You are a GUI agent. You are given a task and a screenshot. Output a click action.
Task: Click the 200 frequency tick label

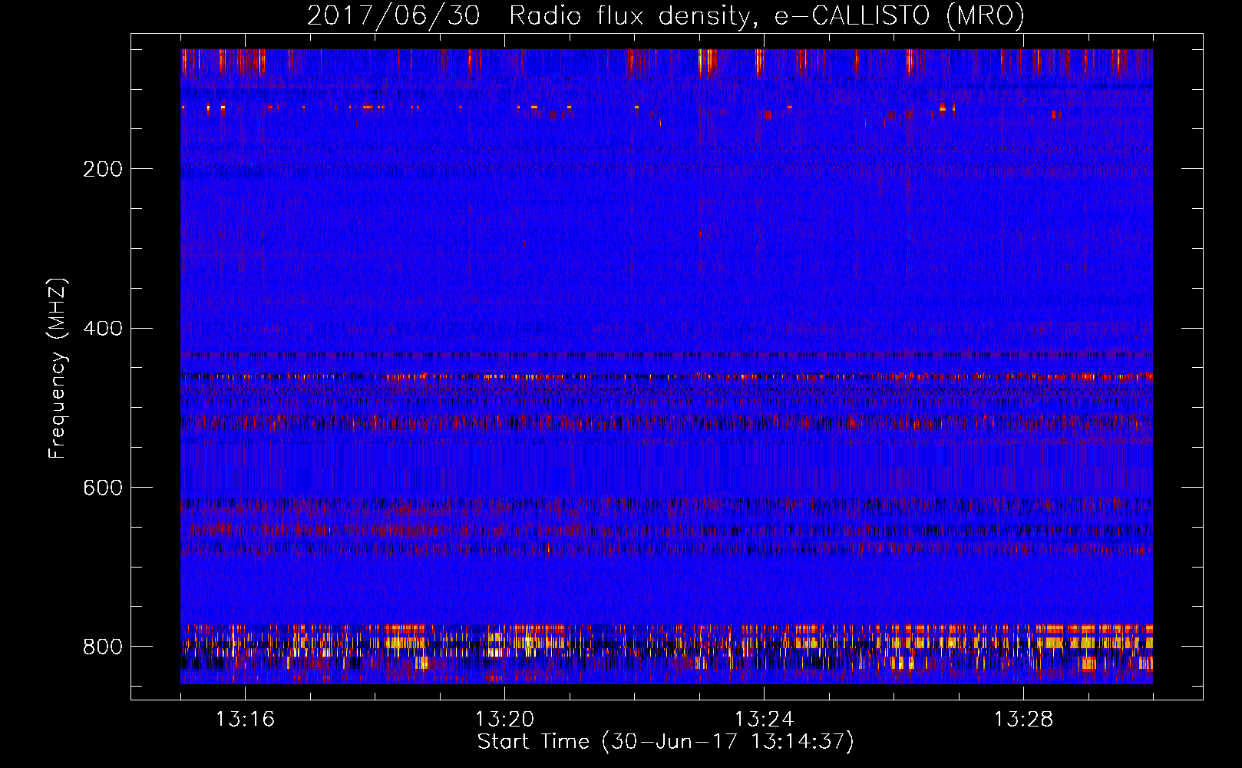103,169
